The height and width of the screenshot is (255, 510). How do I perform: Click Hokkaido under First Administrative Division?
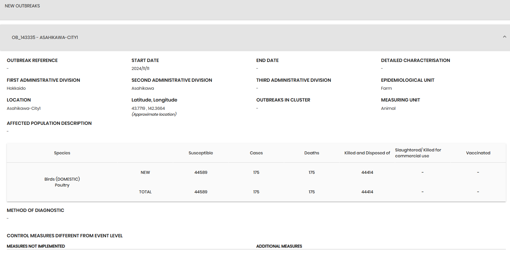coord(16,88)
